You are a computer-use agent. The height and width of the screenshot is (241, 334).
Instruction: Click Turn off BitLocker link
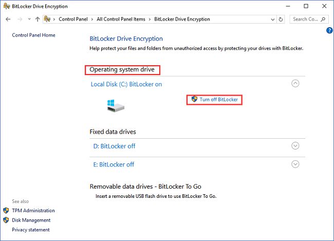218,99
